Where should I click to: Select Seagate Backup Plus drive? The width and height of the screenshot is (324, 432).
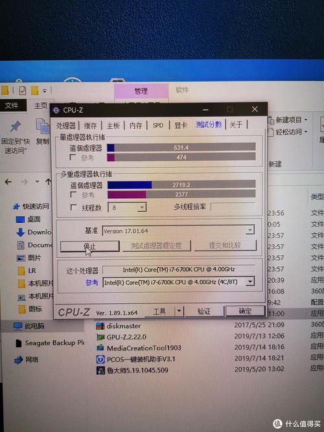pyautogui.click(x=49, y=343)
